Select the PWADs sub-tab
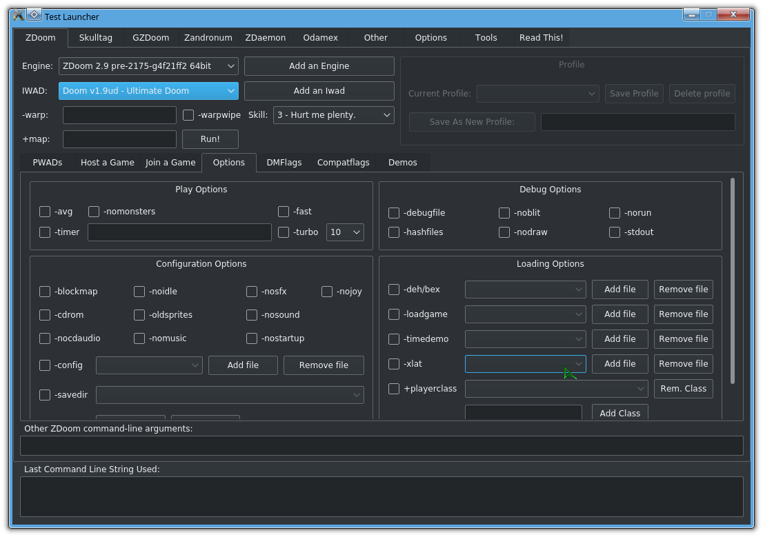 click(x=48, y=163)
